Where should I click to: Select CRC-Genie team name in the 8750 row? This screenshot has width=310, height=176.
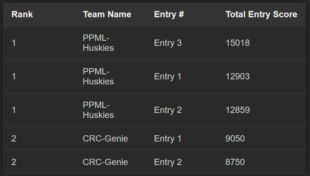[105, 162]
